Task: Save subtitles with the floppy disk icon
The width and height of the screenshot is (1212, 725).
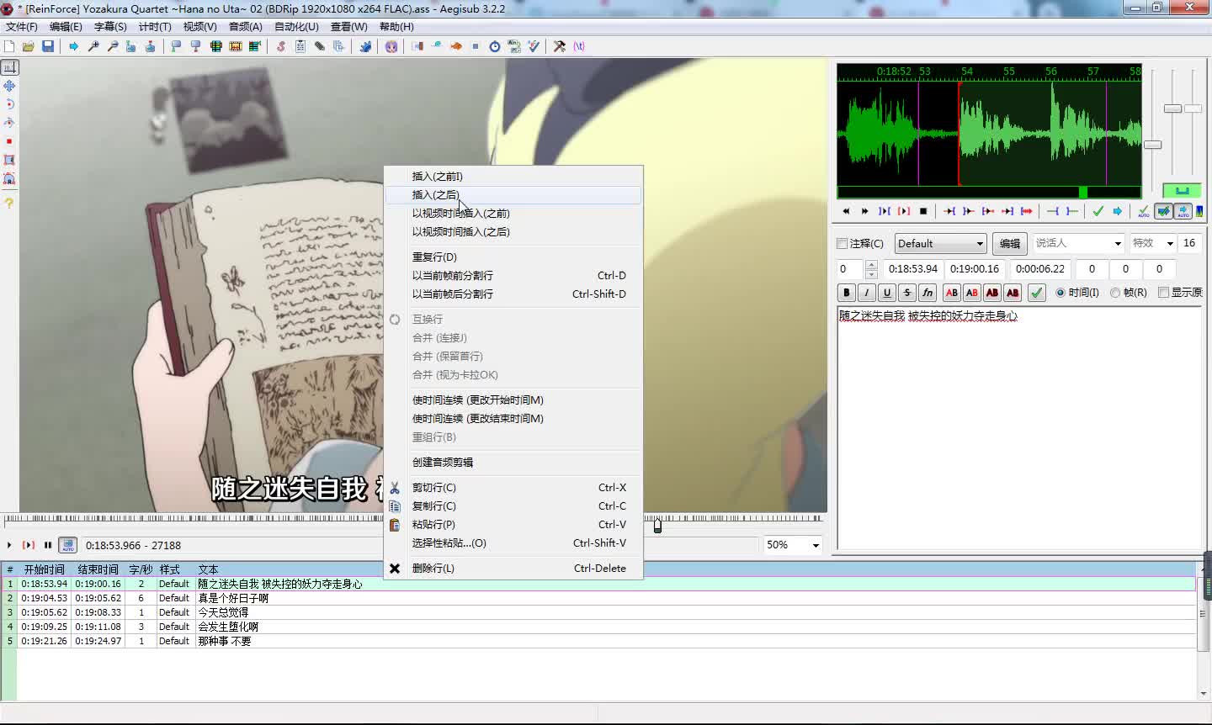Action: pos(48,46)
